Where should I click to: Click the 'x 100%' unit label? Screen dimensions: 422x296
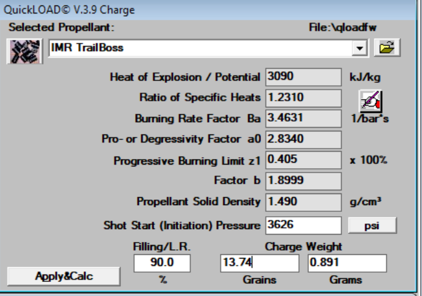(368, 160)
